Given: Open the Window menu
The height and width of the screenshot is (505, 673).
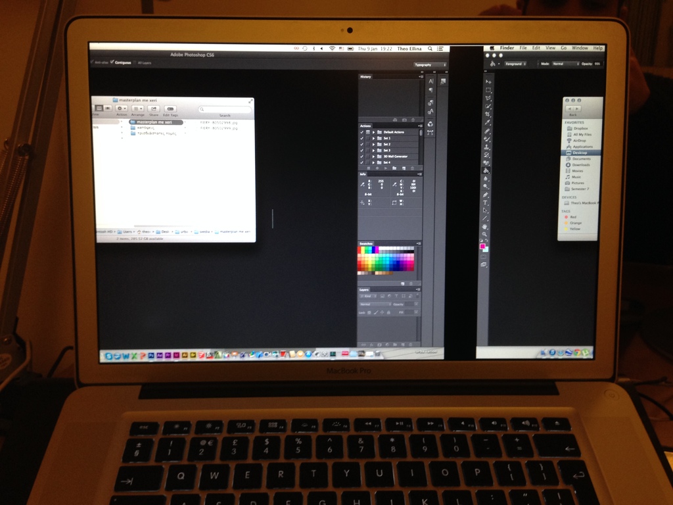Looking at the screenshot, I should tap(580, 48).
